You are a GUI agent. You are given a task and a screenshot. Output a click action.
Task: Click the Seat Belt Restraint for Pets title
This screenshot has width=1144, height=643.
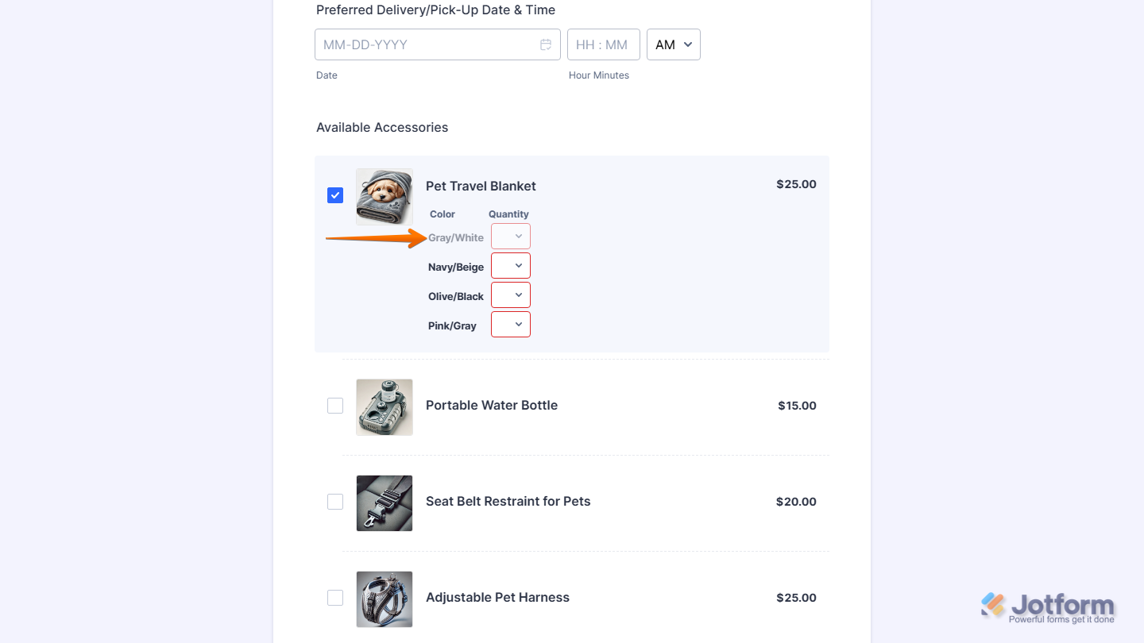tap(508, 501)
